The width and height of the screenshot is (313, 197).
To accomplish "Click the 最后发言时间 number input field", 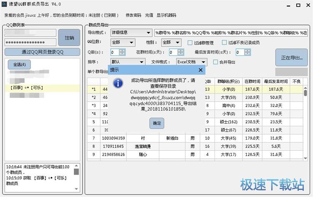I will click(x=240, y=52).
